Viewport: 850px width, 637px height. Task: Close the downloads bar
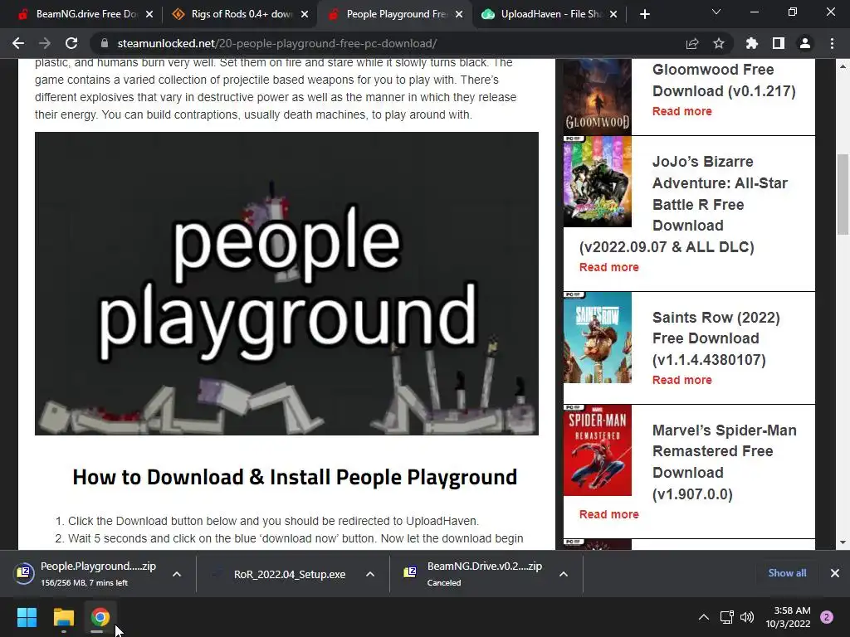click(x=835, y=573)
